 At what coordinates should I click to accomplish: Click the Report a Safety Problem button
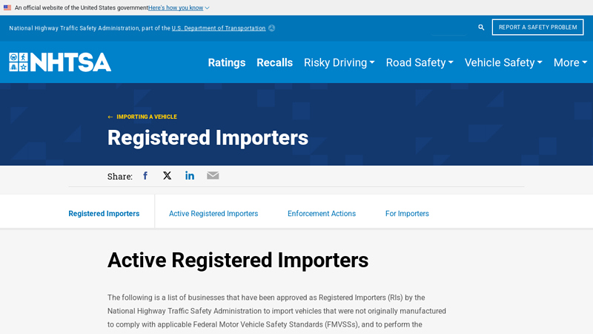pyautogui.click(x=537, y=27)
